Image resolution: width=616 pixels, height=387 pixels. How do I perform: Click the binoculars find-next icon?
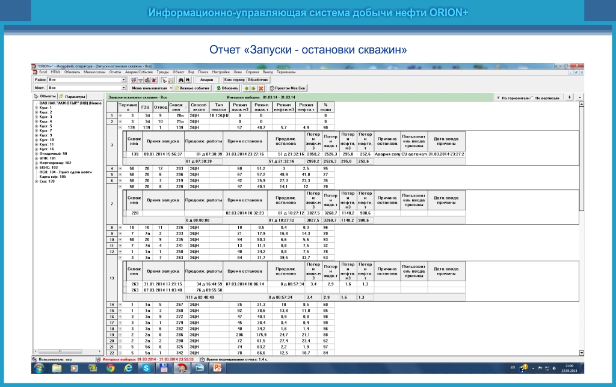188,80
